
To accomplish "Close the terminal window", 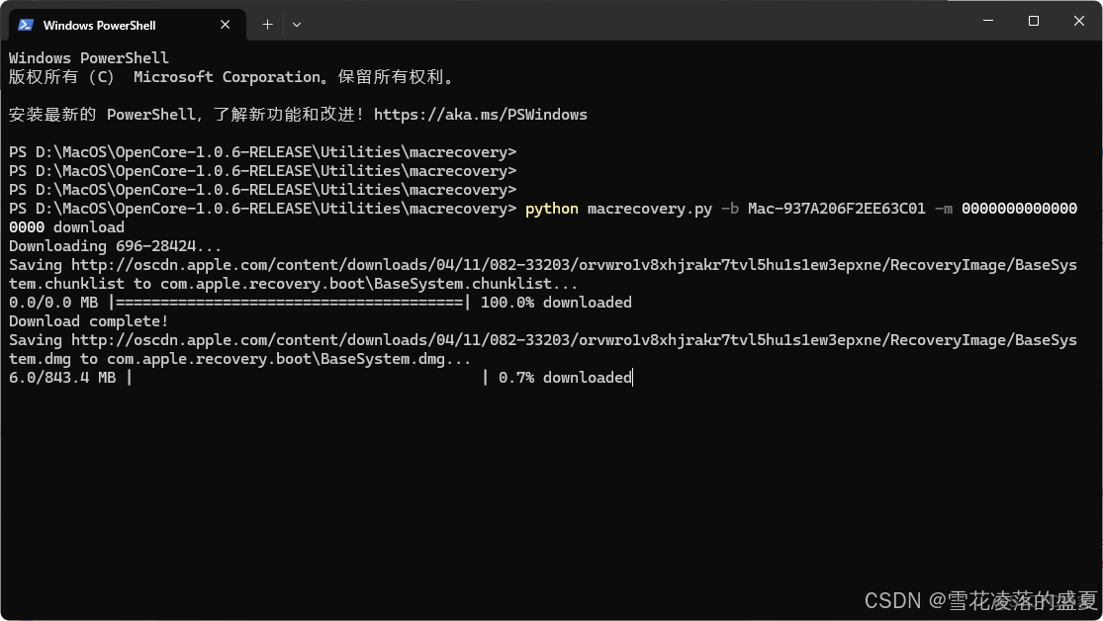I will coord(1079,21).
